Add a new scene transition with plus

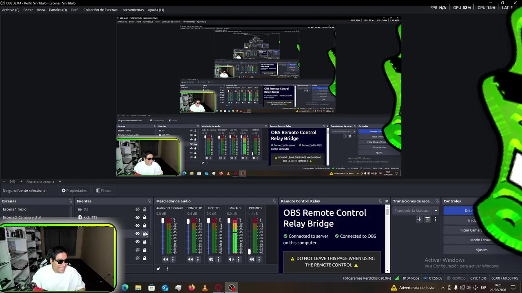[x=419, y=219]
